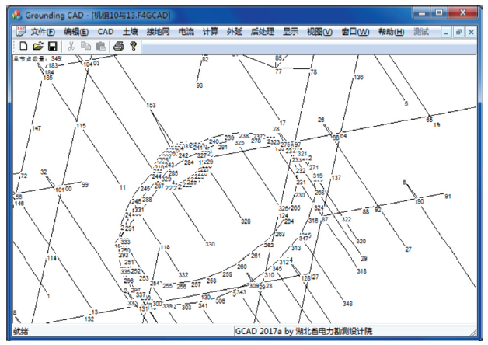
Task: Click the Cut scissors icon
Action: click(71, 47)
